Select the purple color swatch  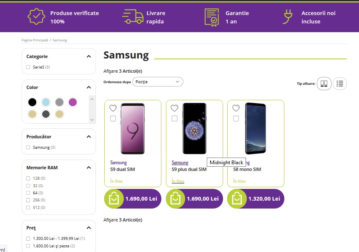click(73, 102)
